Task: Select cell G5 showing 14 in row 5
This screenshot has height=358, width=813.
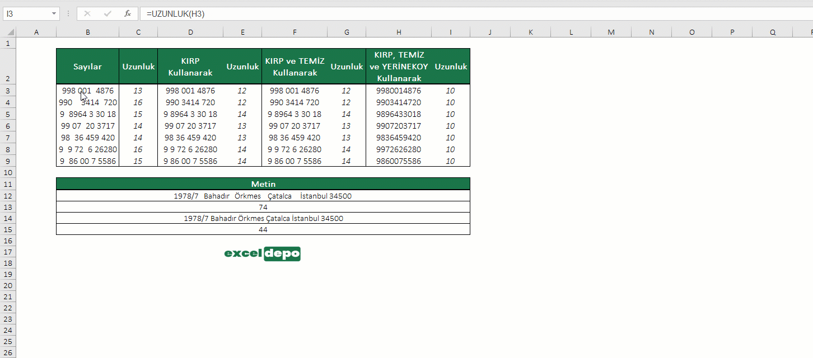Action: [347, 114]
